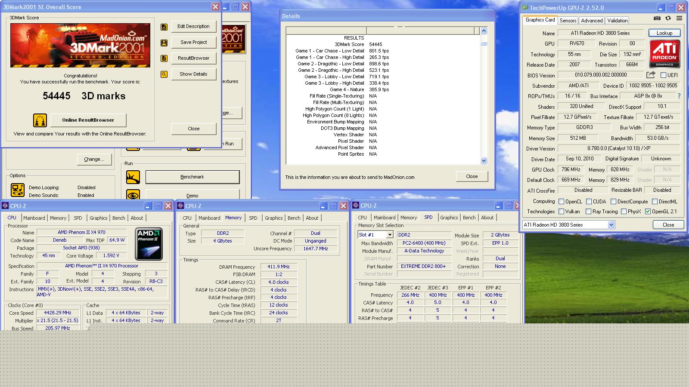Click the Show Details magnifier icon

click(x=164, y=74)
